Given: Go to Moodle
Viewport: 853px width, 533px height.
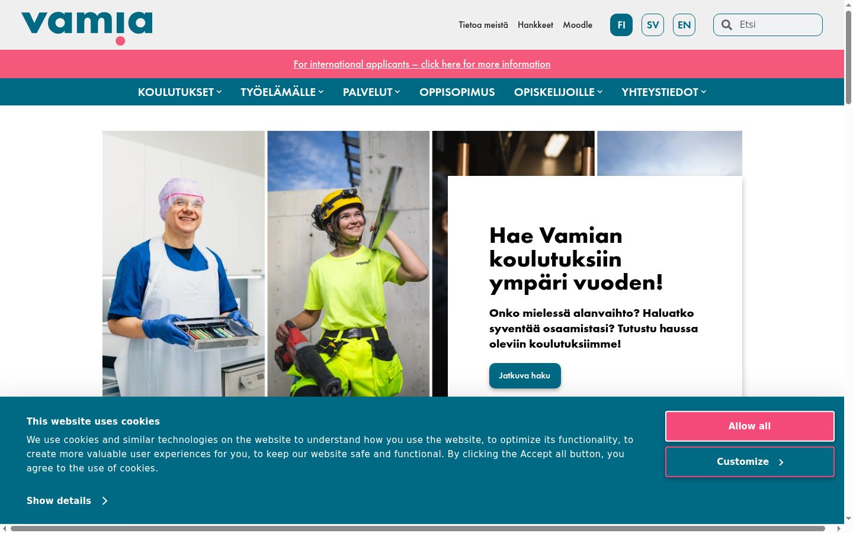Looking at the screenshot, I should [578, 25].
